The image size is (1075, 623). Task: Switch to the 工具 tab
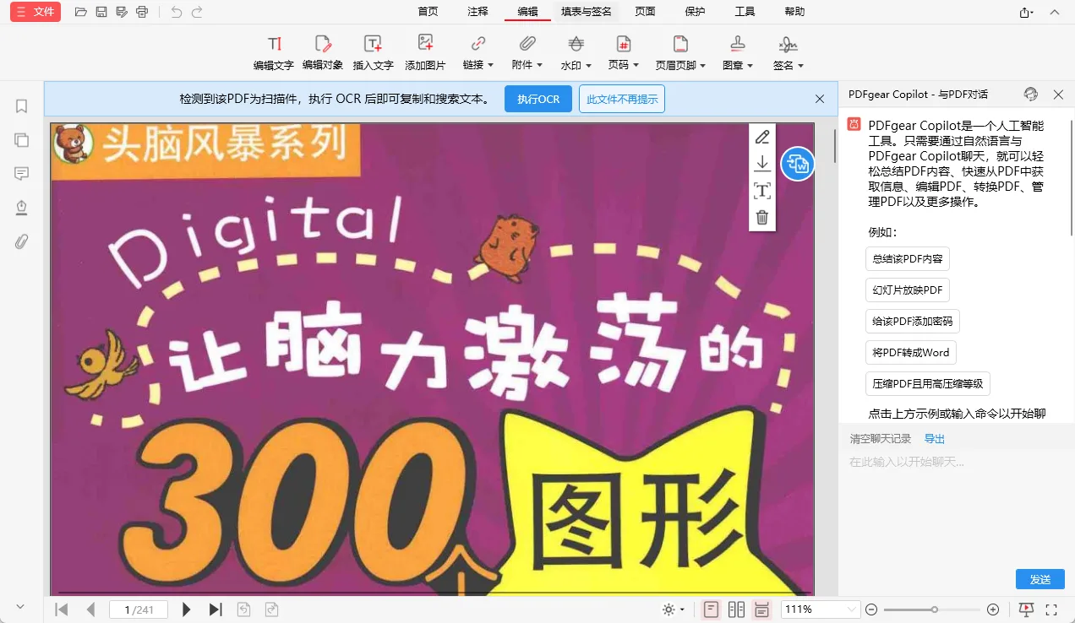tap(745, 12)
